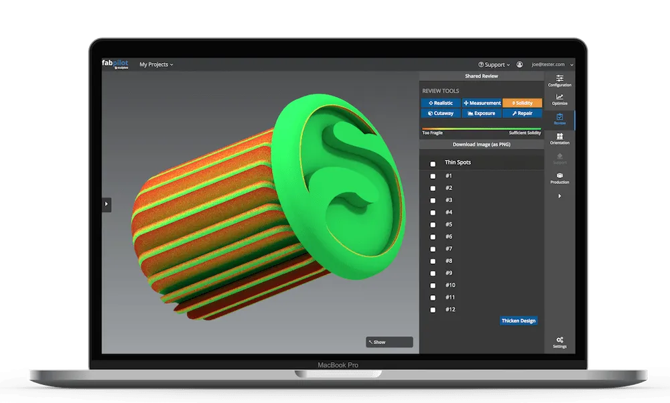This screenshot has width=670, height=403.
Task: Click the user profile avatar icon
Action: pos(519,65)
